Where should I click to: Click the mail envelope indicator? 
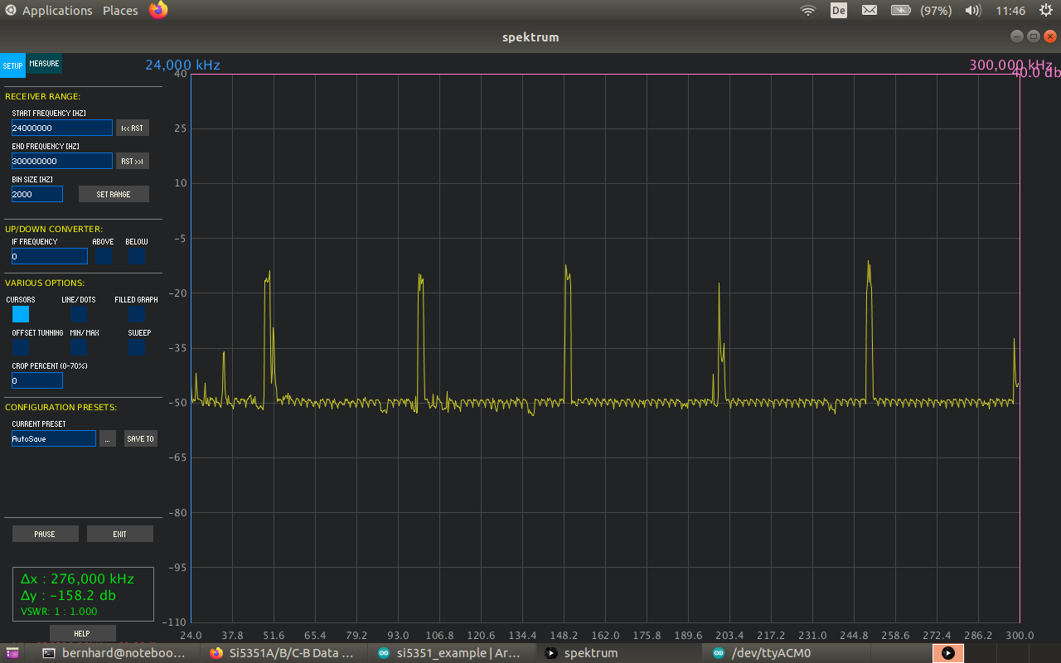[870, 11]
